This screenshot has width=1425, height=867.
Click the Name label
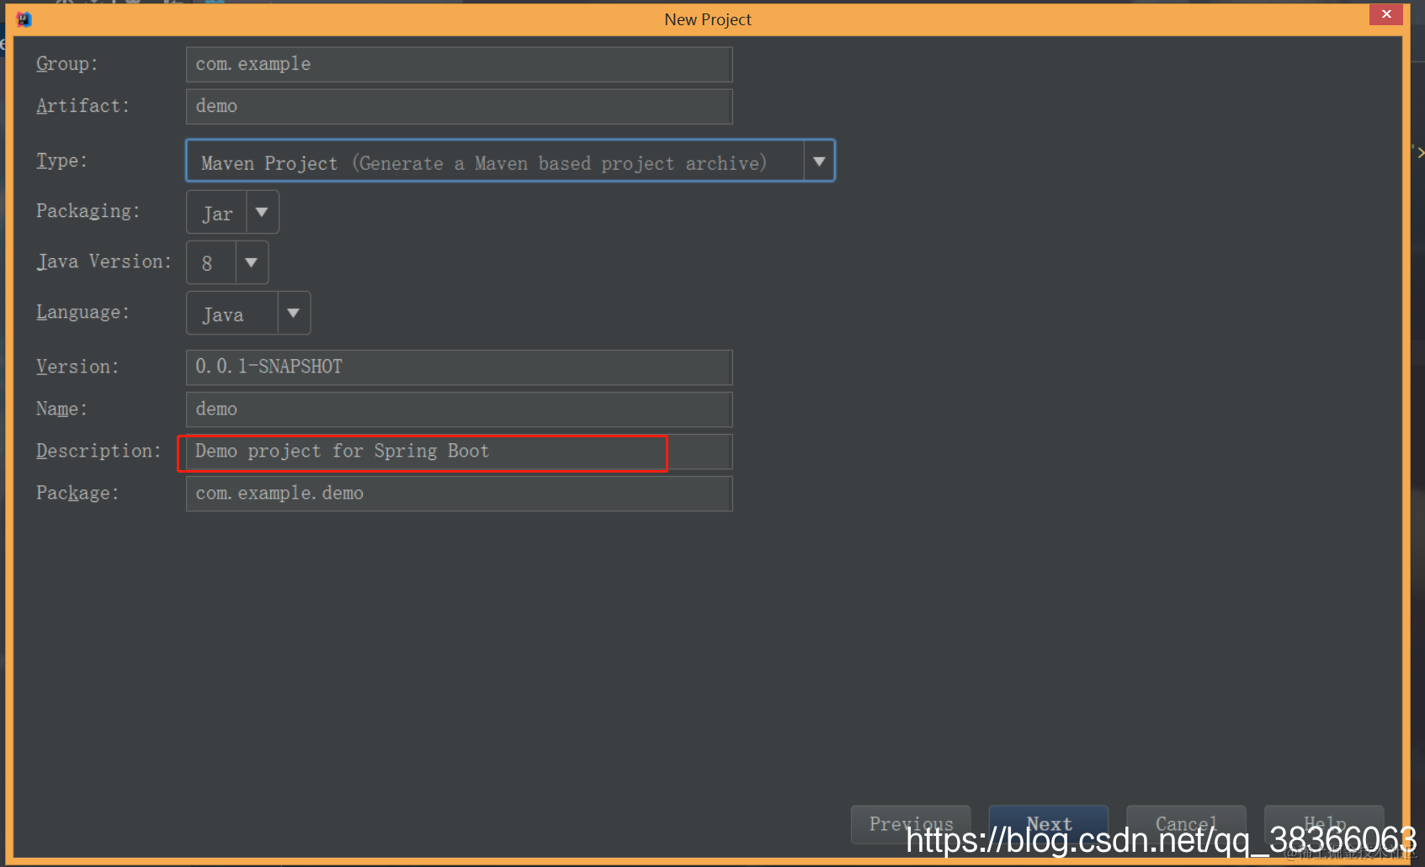(x=61, y=409)
